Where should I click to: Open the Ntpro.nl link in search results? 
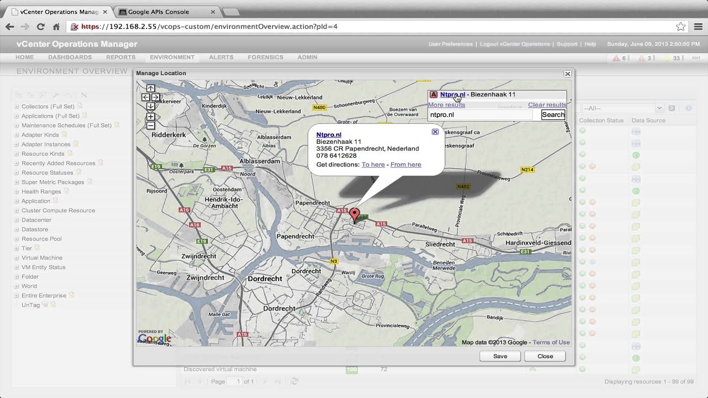tap(452, 95)
